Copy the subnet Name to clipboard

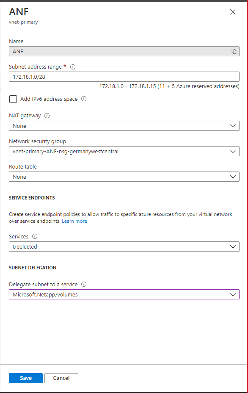click(234, 51)
